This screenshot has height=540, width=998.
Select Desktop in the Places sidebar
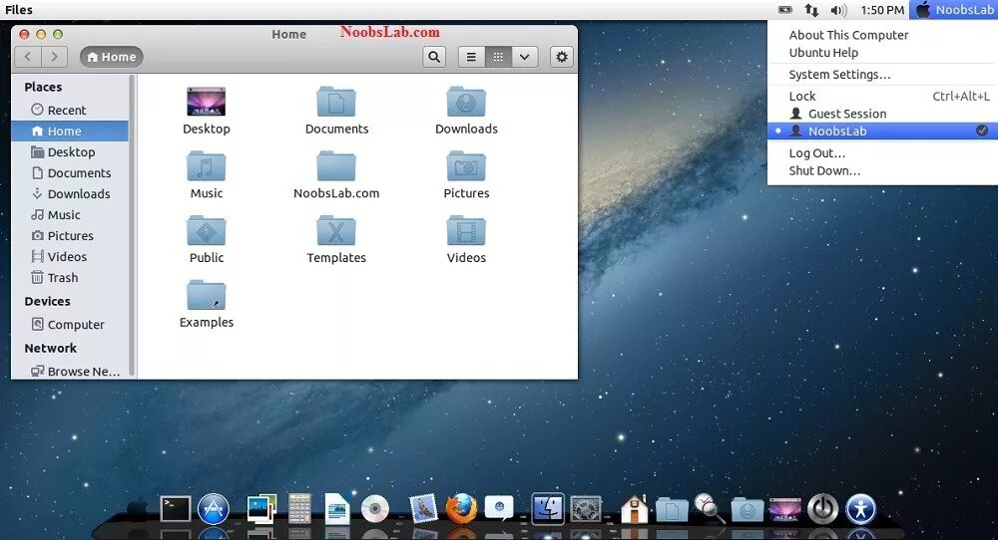70,151
